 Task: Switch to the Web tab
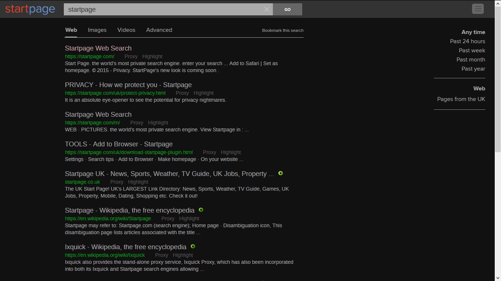(71, 30)
